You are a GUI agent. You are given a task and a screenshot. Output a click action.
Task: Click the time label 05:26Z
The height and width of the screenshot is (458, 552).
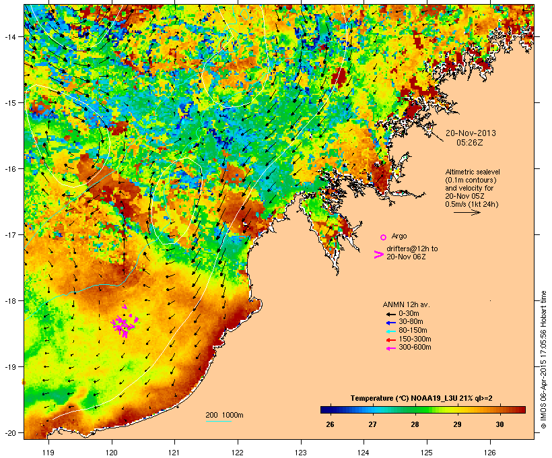point(470,143)
